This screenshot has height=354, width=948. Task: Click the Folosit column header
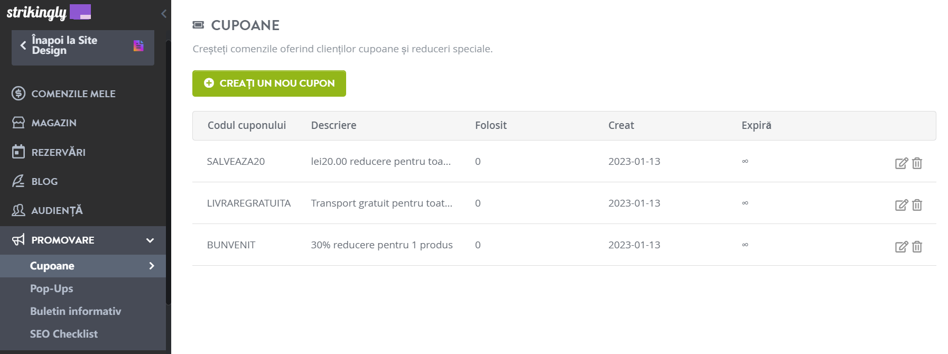(490, 125)
